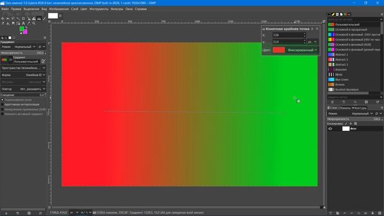Open gradient editor via the edit icon
Image resolution: width=384 pixels, height=216 pixels.
click(43, 61)
